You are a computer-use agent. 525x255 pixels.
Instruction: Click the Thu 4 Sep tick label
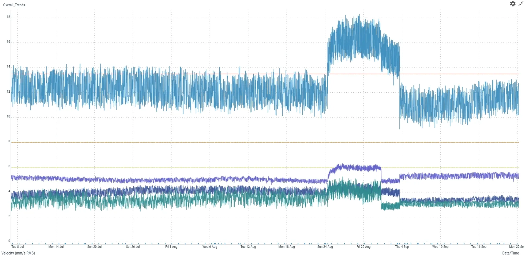coord(402,247)
